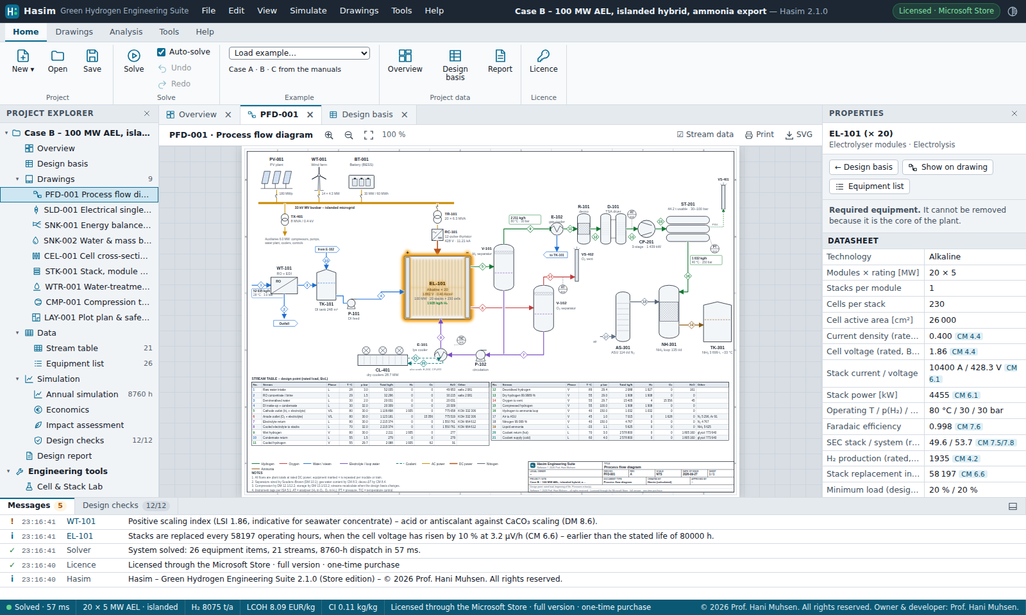Click the Licensed Microsoft Store badge
The image size is (1026, 615).
click(946, 11)
